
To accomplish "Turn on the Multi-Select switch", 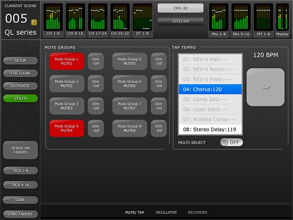I will [231, 143].
